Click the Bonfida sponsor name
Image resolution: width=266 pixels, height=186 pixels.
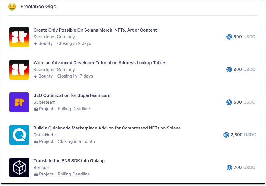[41, 168]
